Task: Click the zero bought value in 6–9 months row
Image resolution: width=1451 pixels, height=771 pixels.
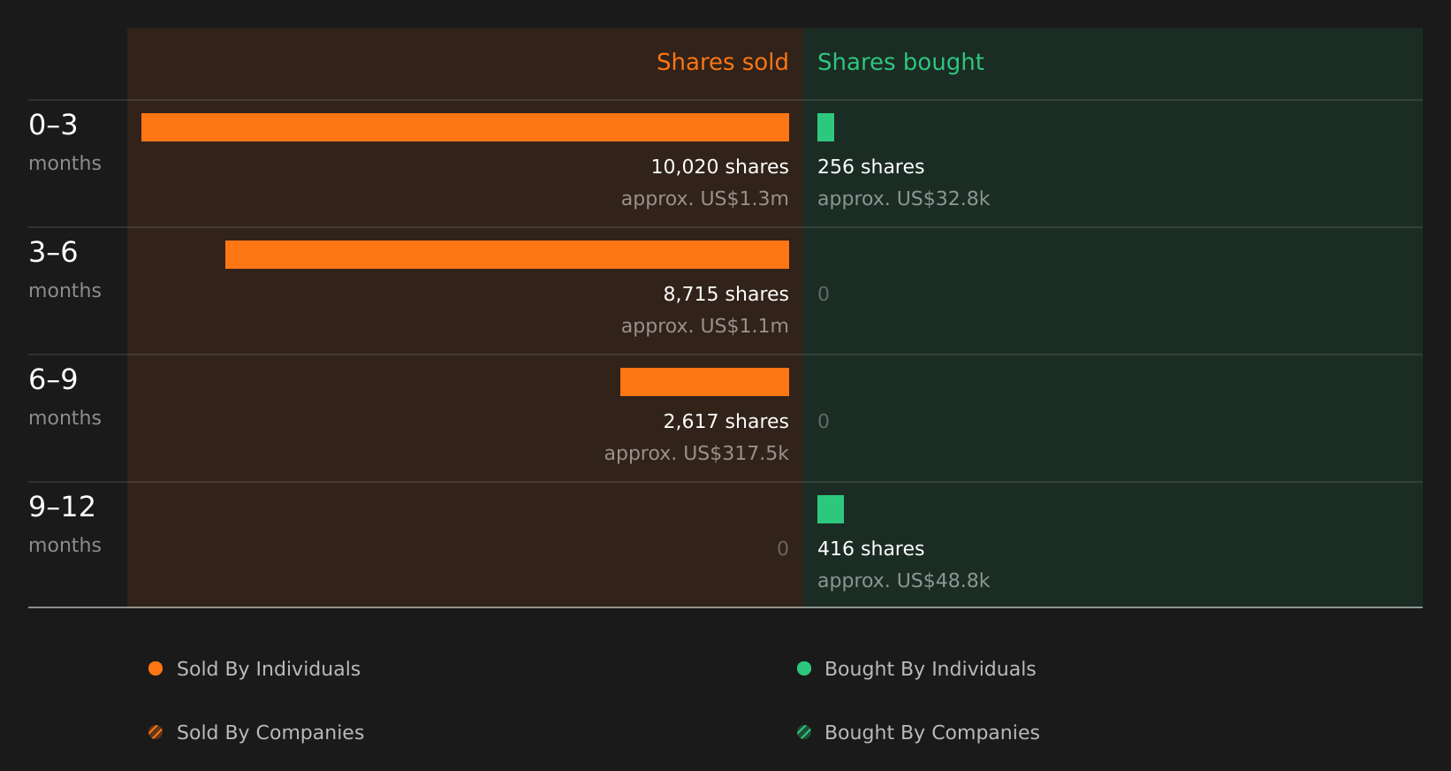Action: point(824,422)
